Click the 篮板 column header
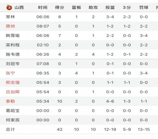Screen dimensions: 158x139 pyautogui.click(x=76, y=8)
